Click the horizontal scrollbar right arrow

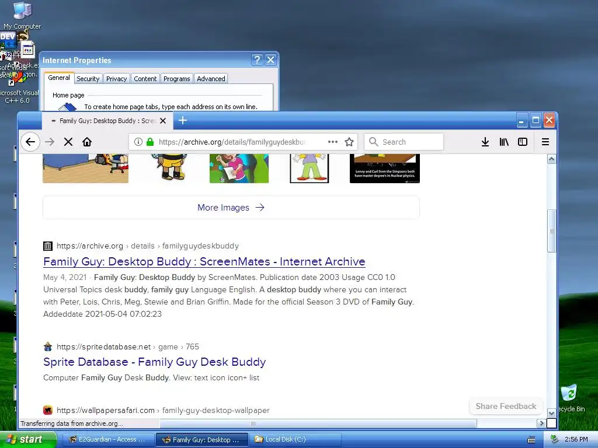tap(541, 423)
